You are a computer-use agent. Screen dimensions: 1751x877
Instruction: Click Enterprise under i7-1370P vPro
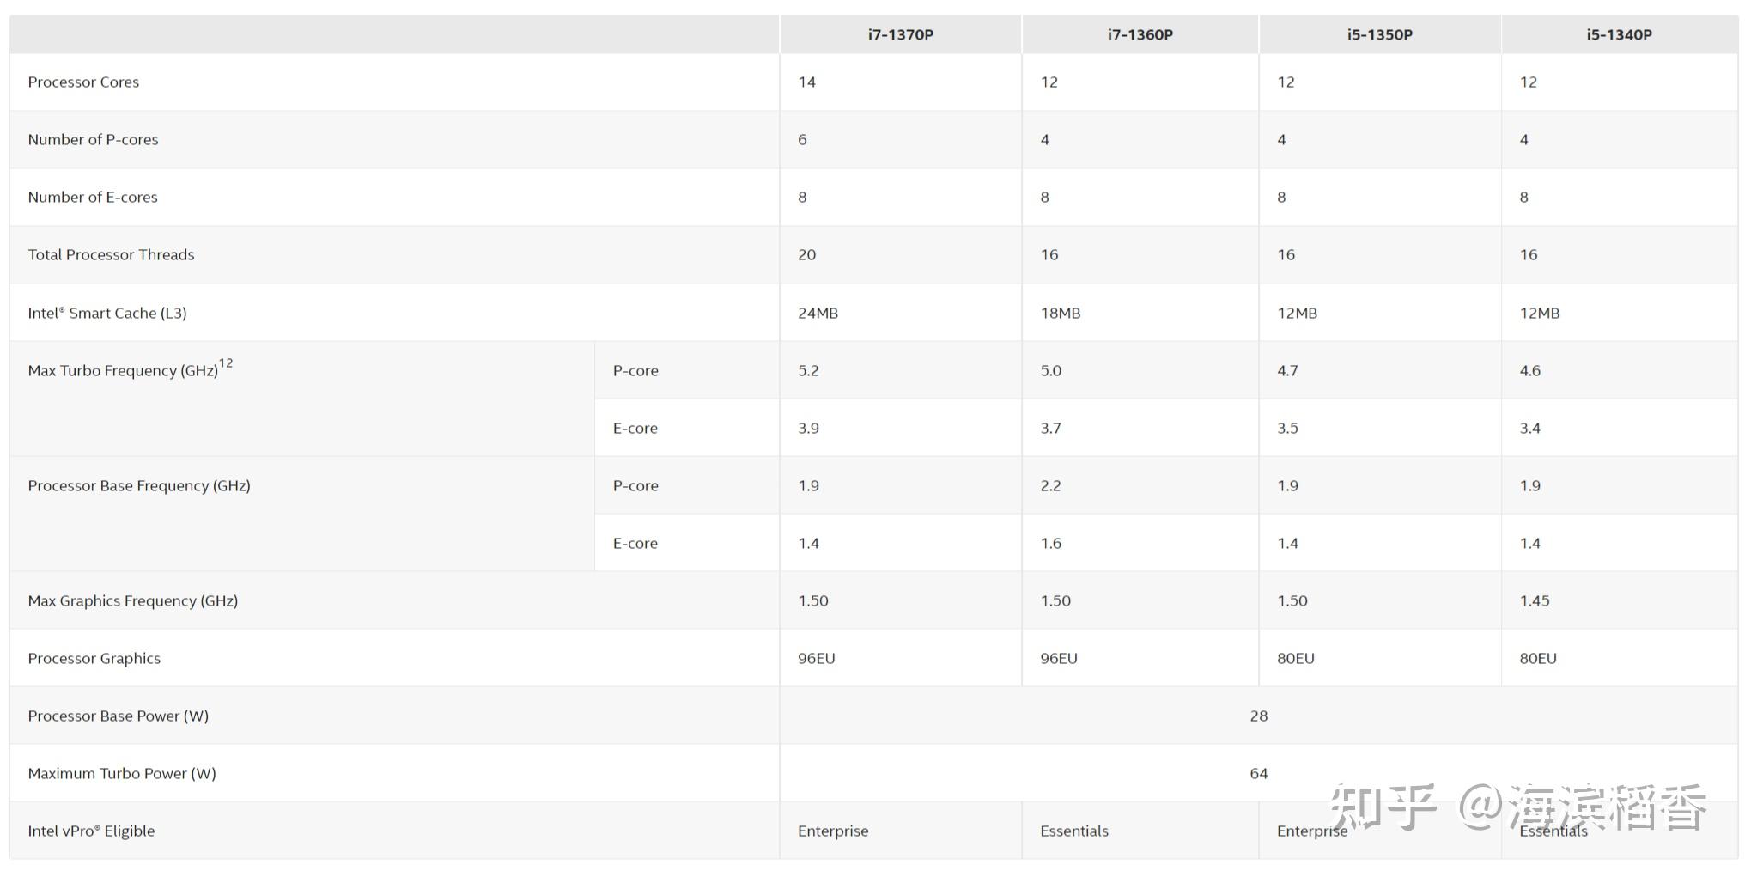click(x=832, y=831)
